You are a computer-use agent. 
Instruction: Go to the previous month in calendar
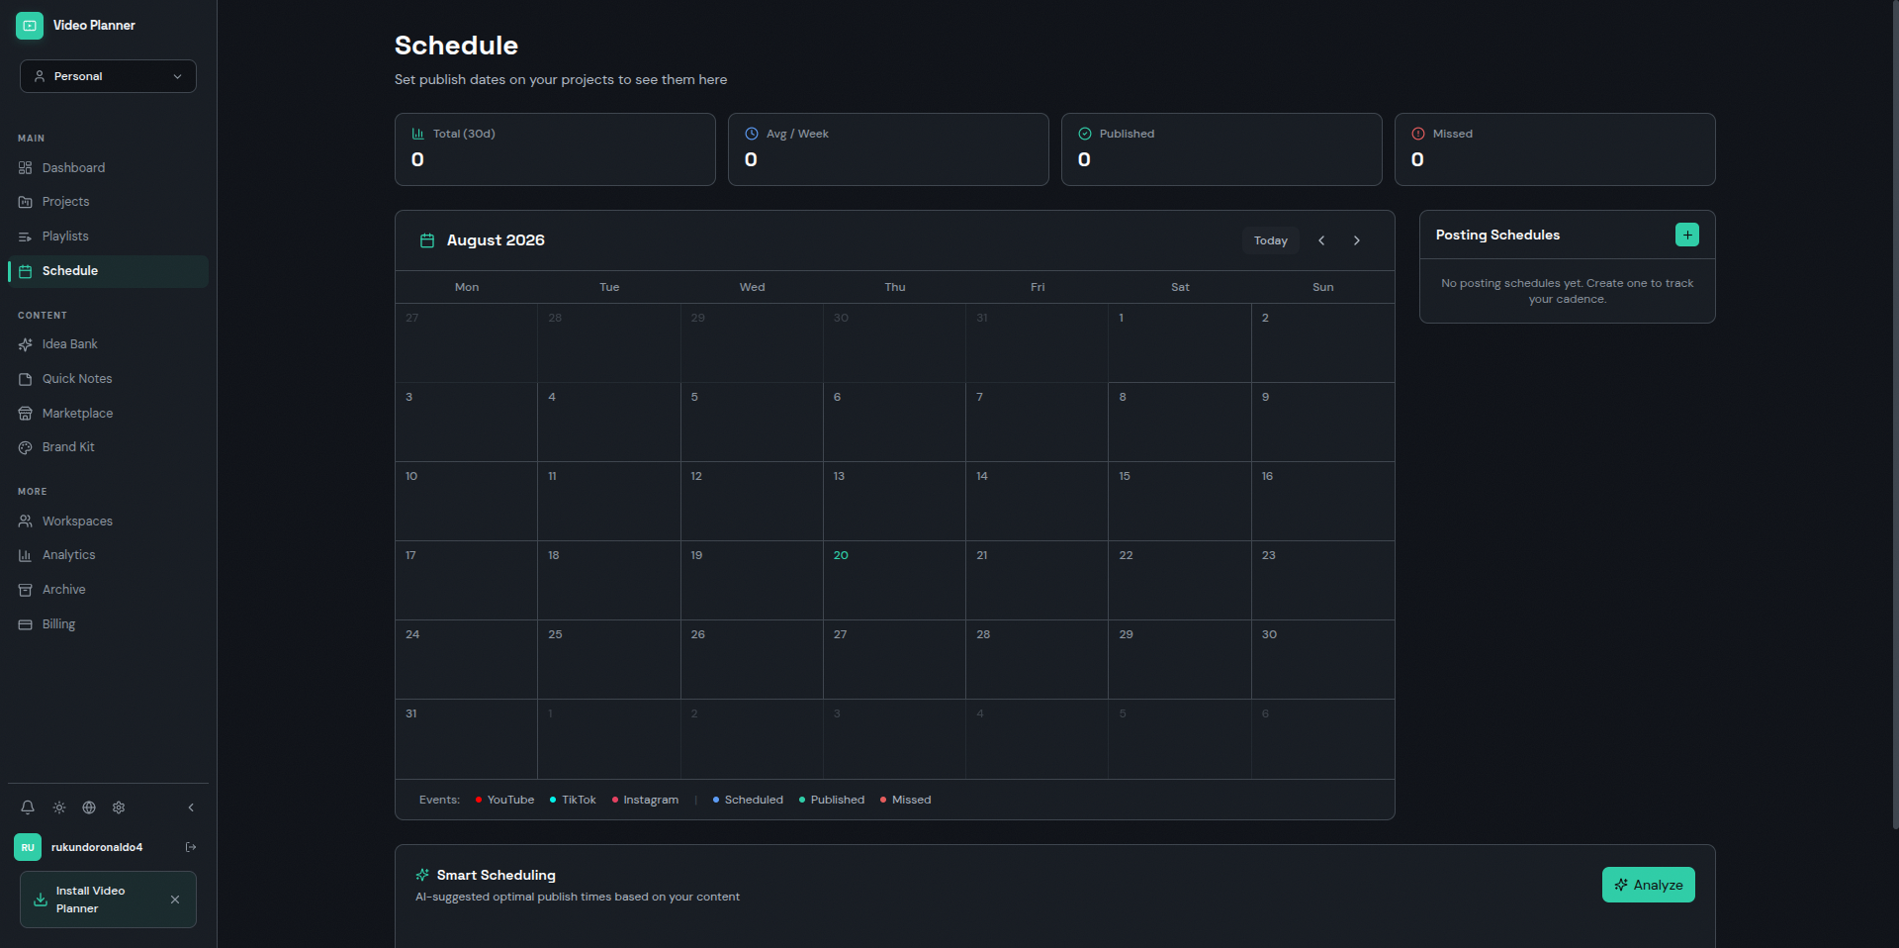pyautogui.click(x=1321, y=240)
